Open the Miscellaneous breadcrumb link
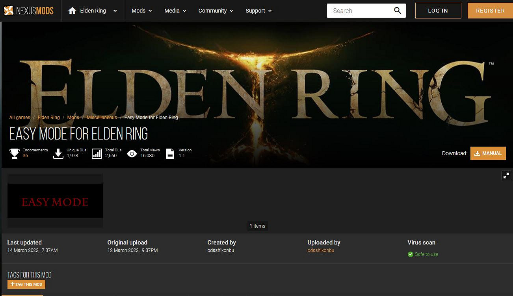This screenshot has height=296, width=513. [x=102, y=118]
